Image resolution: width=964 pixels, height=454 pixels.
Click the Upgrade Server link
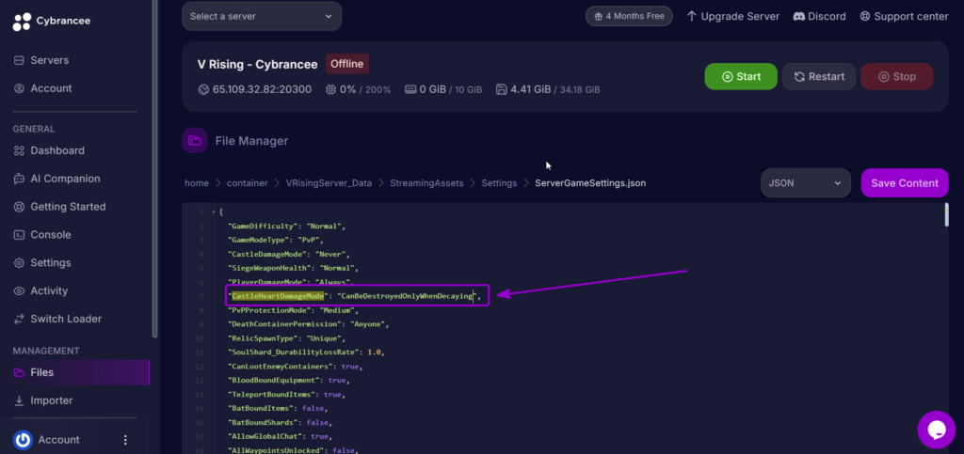pyautogui.click(x=732, y=16)
